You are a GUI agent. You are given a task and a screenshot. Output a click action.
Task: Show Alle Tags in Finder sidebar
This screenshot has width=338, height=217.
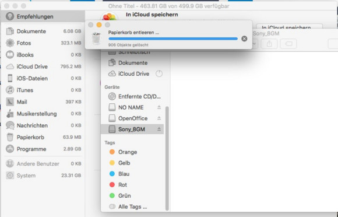click(132, 206)
